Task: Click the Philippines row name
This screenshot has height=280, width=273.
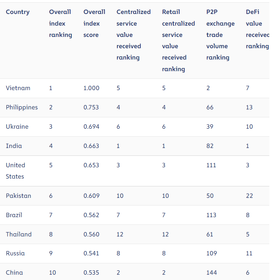Action: [22, 107]
